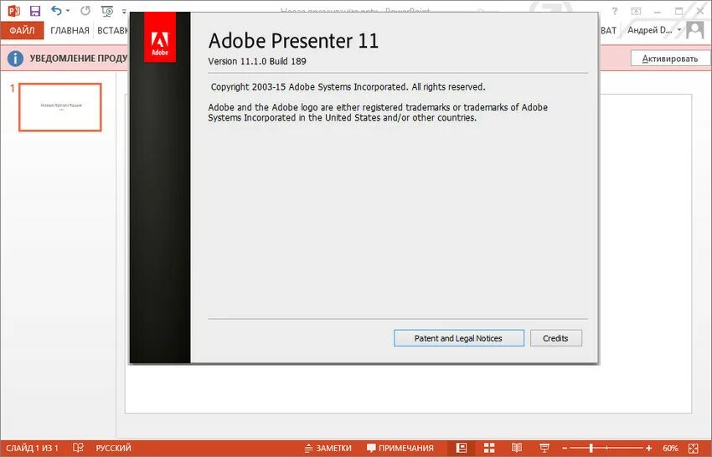This screenshot has height=457, width=712.
Task: Undo the last action in PowerPoint
Action: coord(56,10)
